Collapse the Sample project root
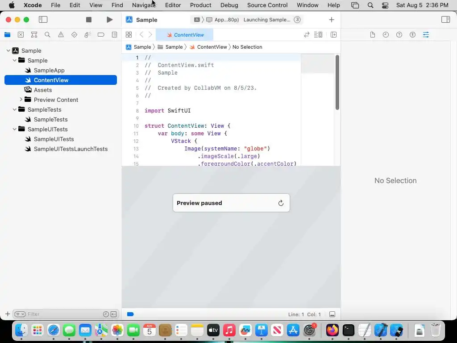This screenshot has width=457, height=343. pyautogui.click(x=8, y=50)
